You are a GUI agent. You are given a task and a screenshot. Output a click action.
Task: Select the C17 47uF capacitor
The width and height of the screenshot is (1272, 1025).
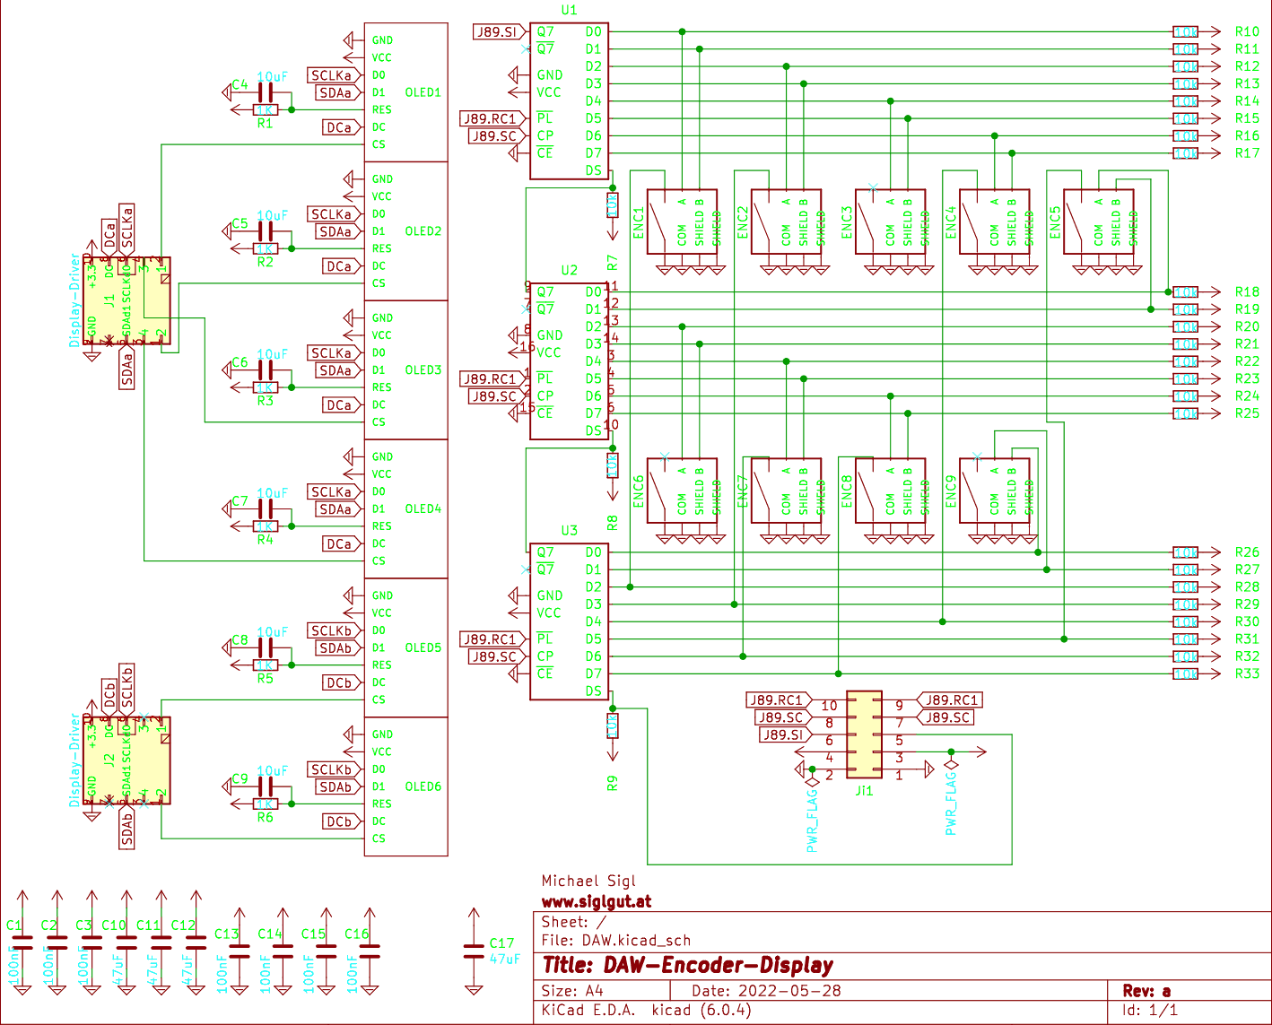[x=474, y=951]
